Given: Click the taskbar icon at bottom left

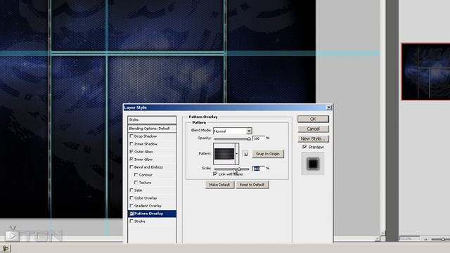Looking at the screenshot, I should pyautogui.click(x=5, y=248).
